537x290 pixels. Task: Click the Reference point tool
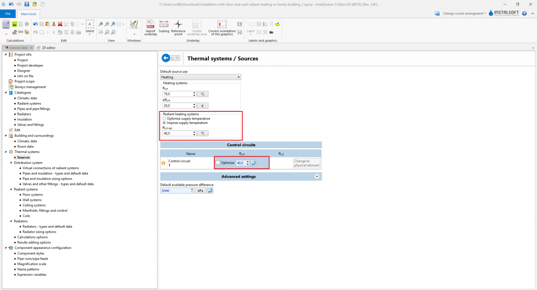(x=178, y=25)
